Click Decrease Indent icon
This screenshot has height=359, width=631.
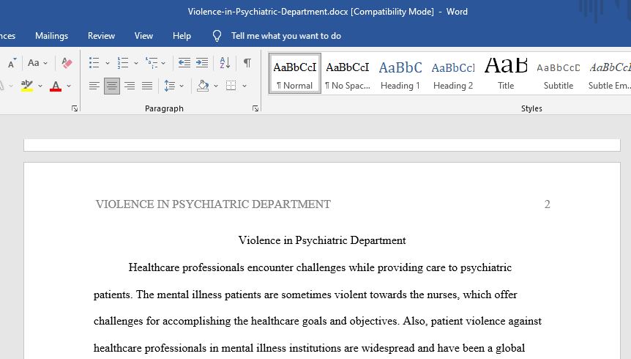click(184, 63)
